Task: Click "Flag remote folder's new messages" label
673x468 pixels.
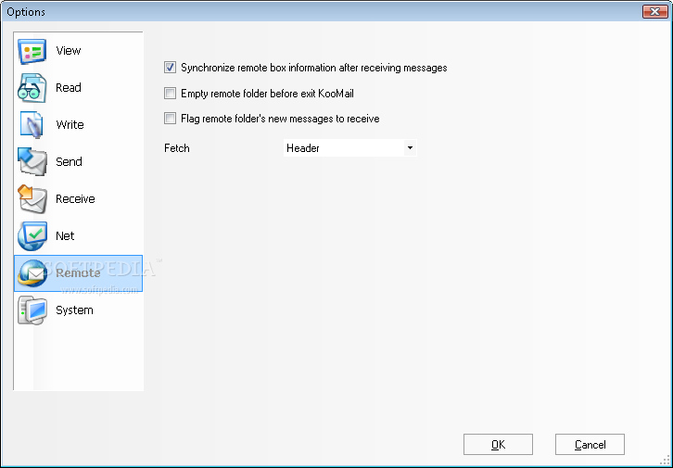Action: pos(280,119)
